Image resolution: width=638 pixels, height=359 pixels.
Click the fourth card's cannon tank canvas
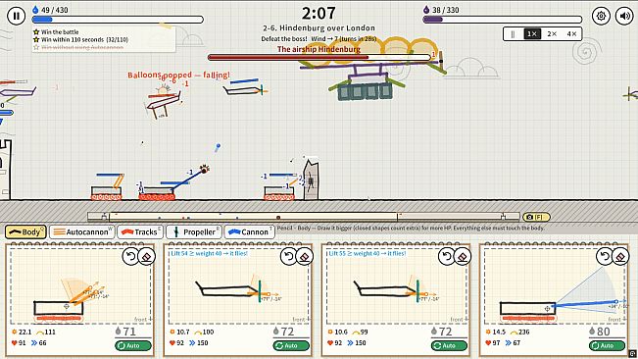[554, 286]
